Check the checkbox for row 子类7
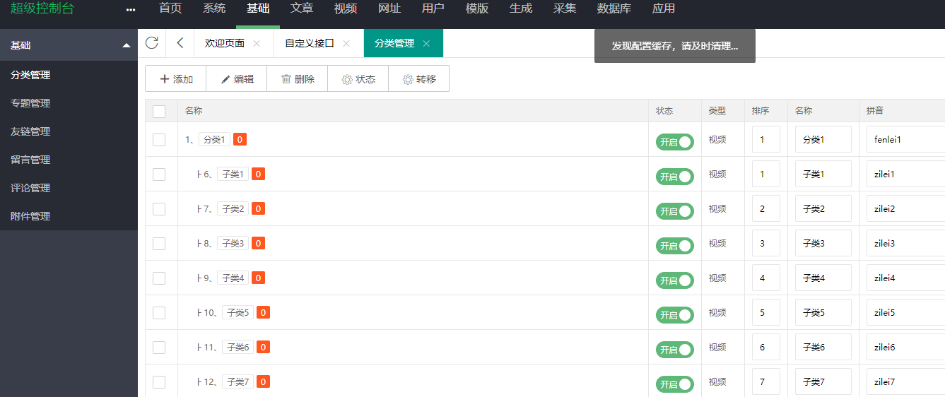The height and width of the screenshot is (397, 945). coord(159,382)
